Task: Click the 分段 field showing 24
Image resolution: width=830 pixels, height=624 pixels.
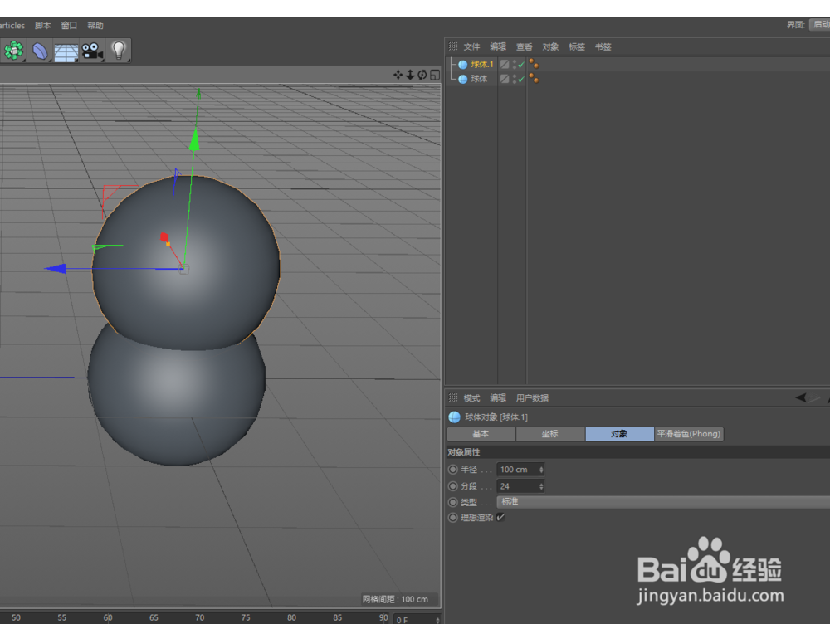Action: [520, 486]
